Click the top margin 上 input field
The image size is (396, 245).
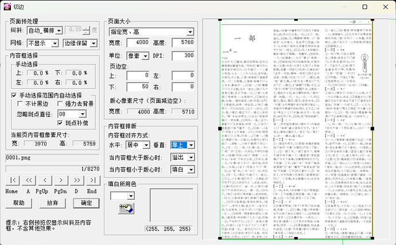pyautogui.click(x=138, y=76)
